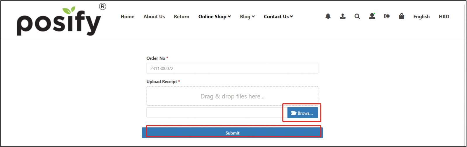The width and height of the screenshot is (467, 147).
Task: Open the About Us page
Action: tap(154, 17)
